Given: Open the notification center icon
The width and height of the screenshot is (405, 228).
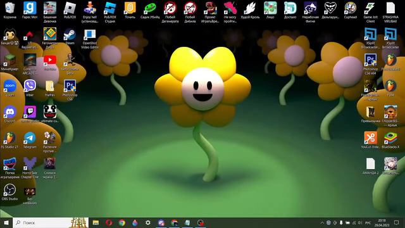Looking at the screenshot, I should 397,222.
